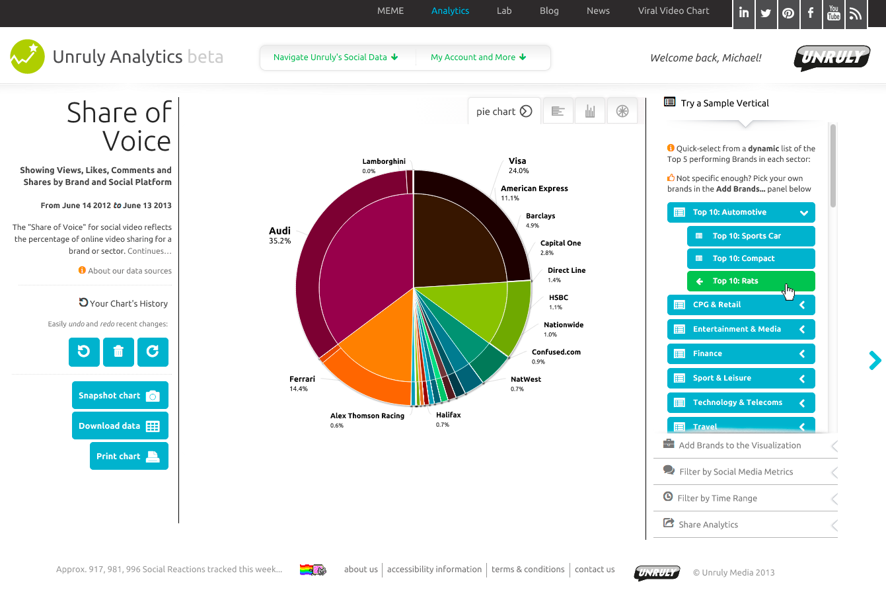
Task: Select Top 10: Sports Car list
Action: [x=751, y=236]
